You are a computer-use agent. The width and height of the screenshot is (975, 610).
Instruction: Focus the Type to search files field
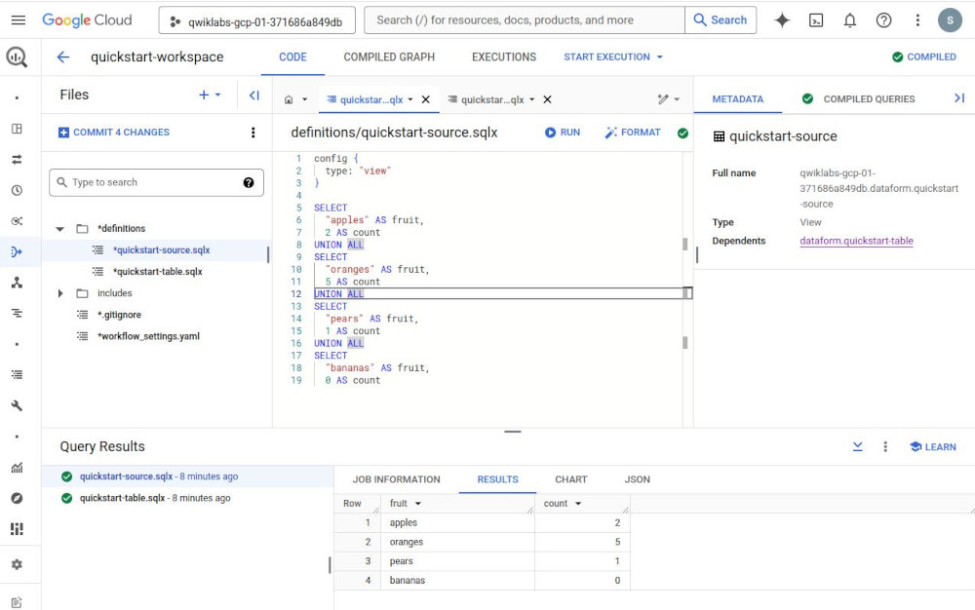pyautogui.click(x=156, y=182)
